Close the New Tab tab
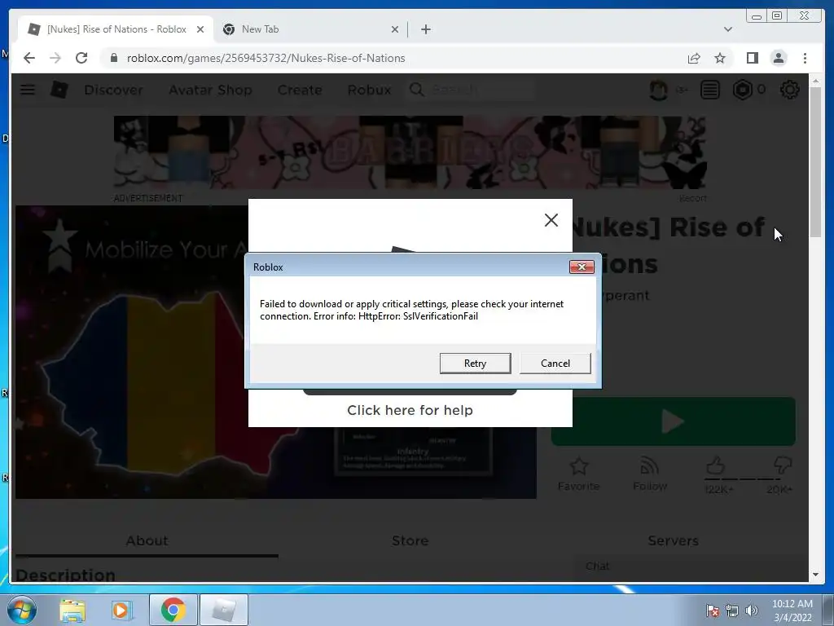 tap(395, 29)
